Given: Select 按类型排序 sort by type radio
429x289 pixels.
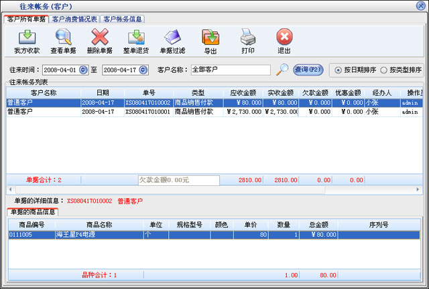Looking at the screenshot, I should [383, 70].
